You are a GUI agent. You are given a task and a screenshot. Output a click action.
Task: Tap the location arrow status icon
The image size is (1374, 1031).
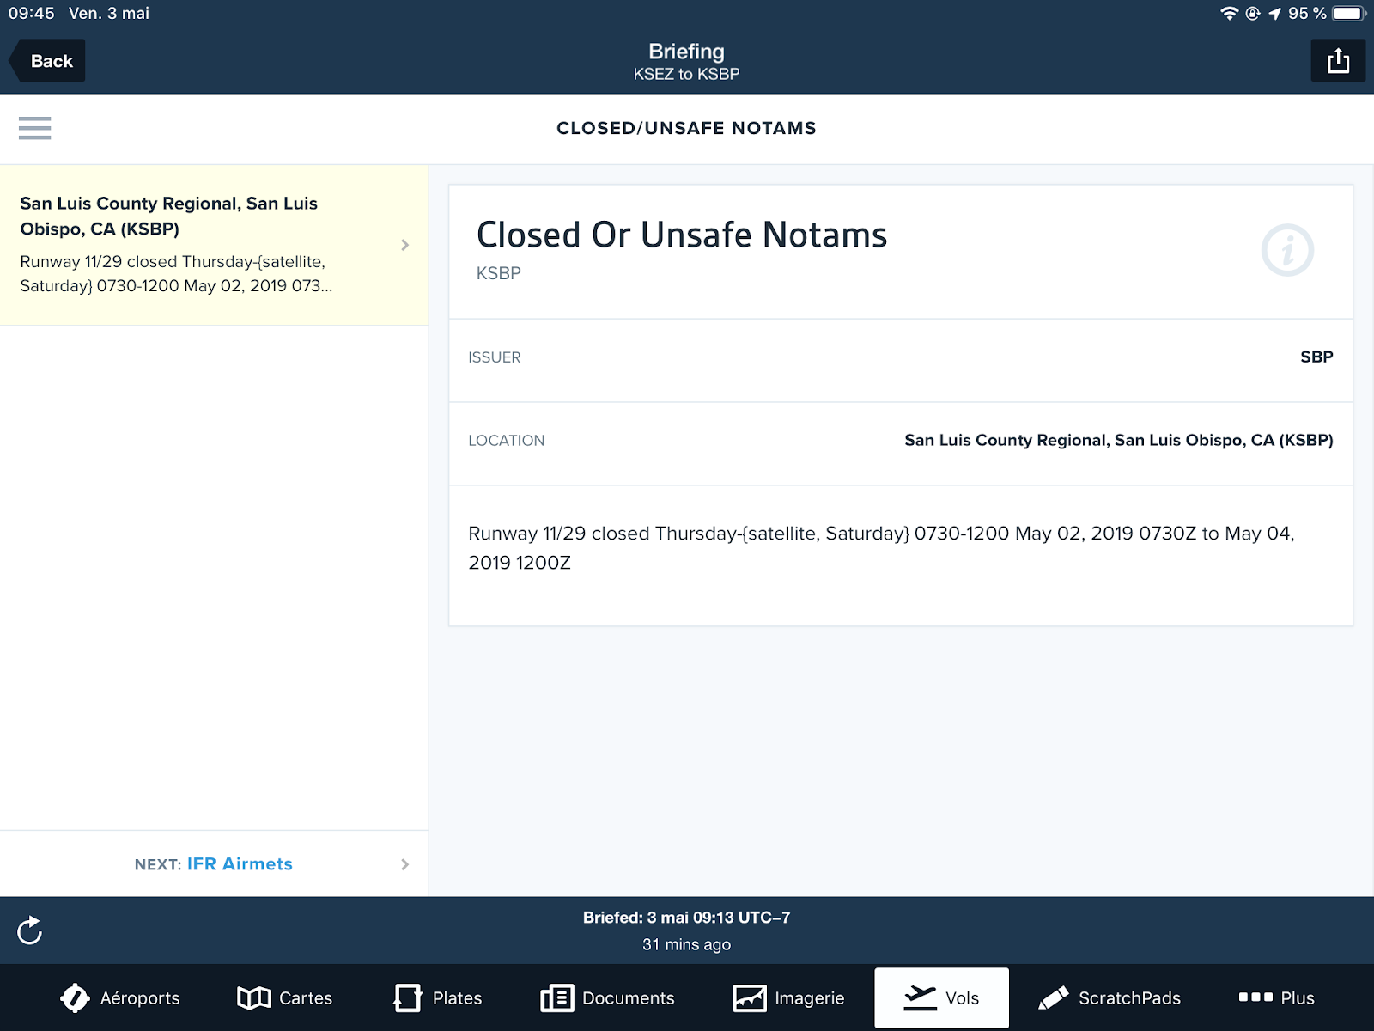pyautogui.click(x=1274, y=13)
